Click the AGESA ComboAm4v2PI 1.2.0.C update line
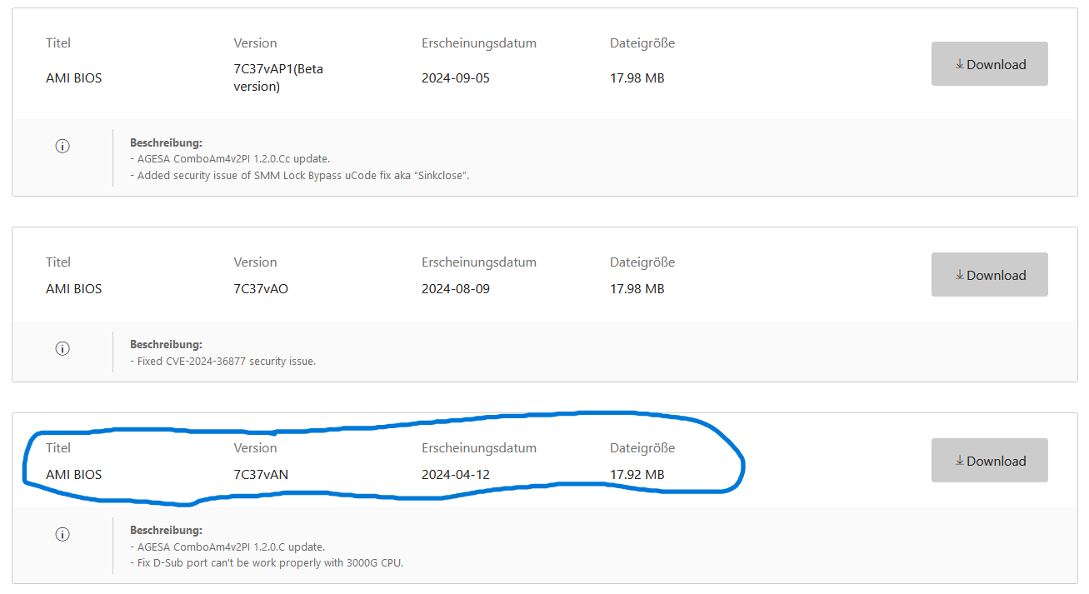1089x594 pixels. 227,547
